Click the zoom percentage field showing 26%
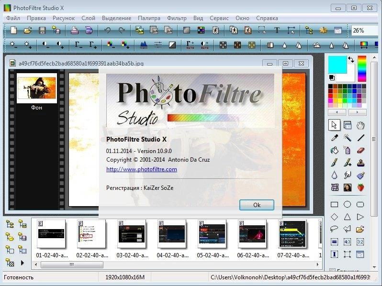 364,31
